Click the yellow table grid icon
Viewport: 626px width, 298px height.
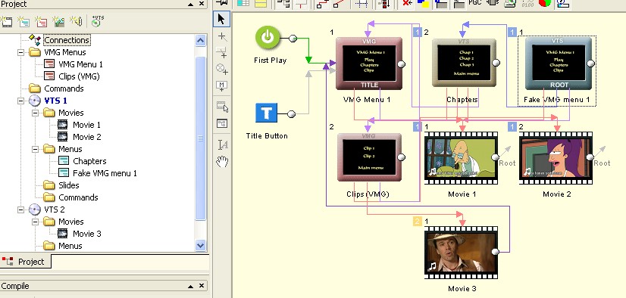click(x=260, y=4)
